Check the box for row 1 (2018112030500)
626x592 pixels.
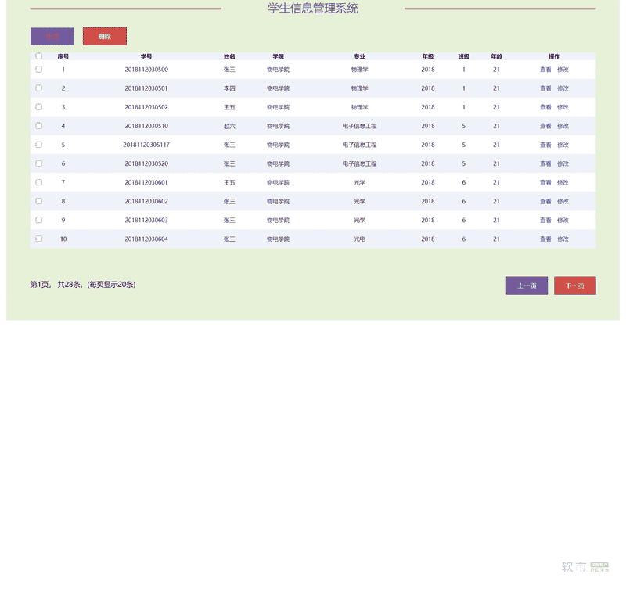[x=38, y=69]
